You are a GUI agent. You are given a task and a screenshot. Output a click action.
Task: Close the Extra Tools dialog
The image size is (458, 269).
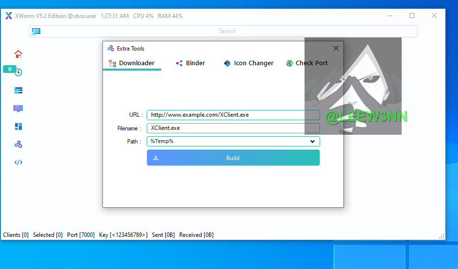(336, 48)
